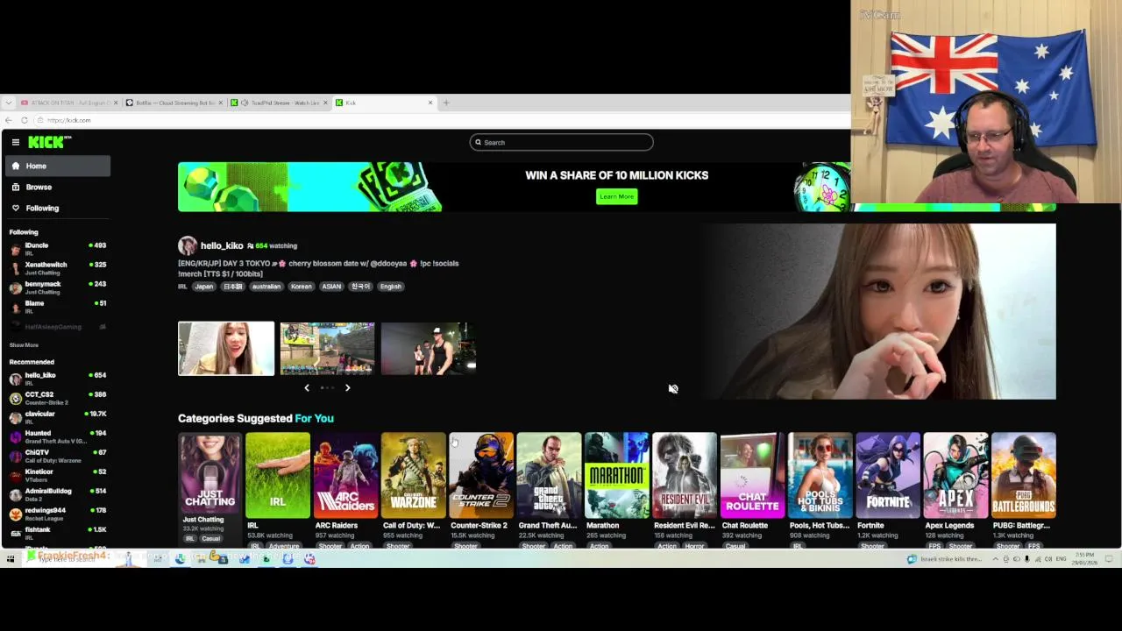The height and width of the screenshot is (631, 1122).
Task: Click the Japan tag
Action: (x=204, y=287)
